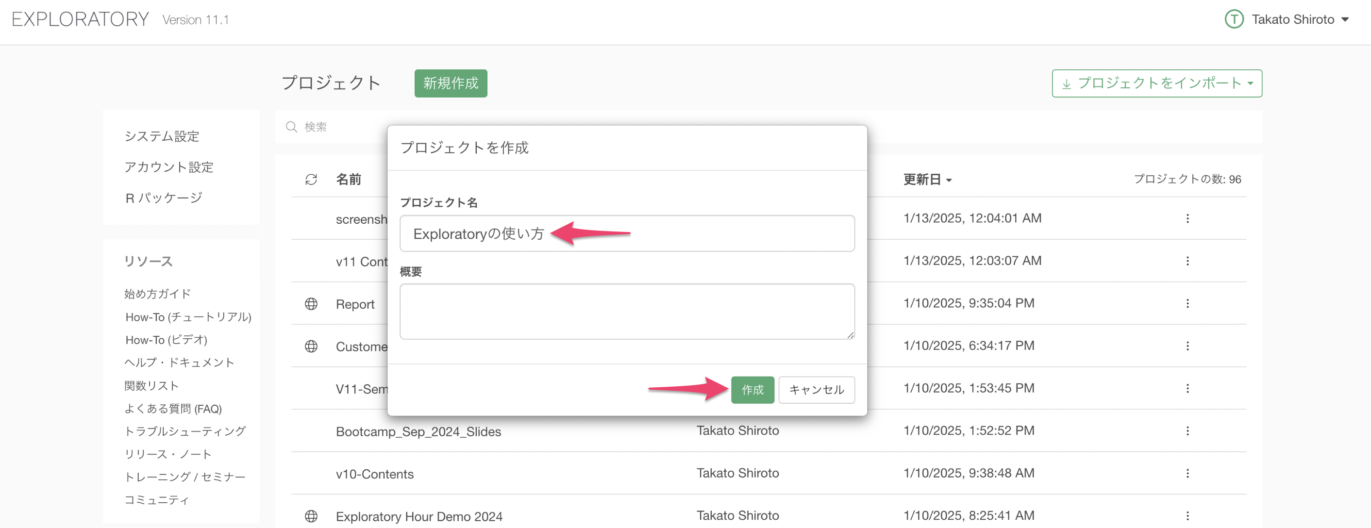Click the 作成 button in the dialog
The height and width of the screenshot is (528, 1371).
[x=752, y=390]
